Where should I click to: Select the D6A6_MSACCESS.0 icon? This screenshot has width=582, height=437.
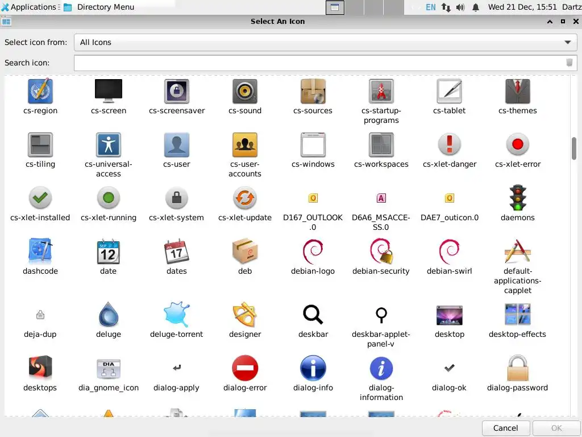click(381, 198)
